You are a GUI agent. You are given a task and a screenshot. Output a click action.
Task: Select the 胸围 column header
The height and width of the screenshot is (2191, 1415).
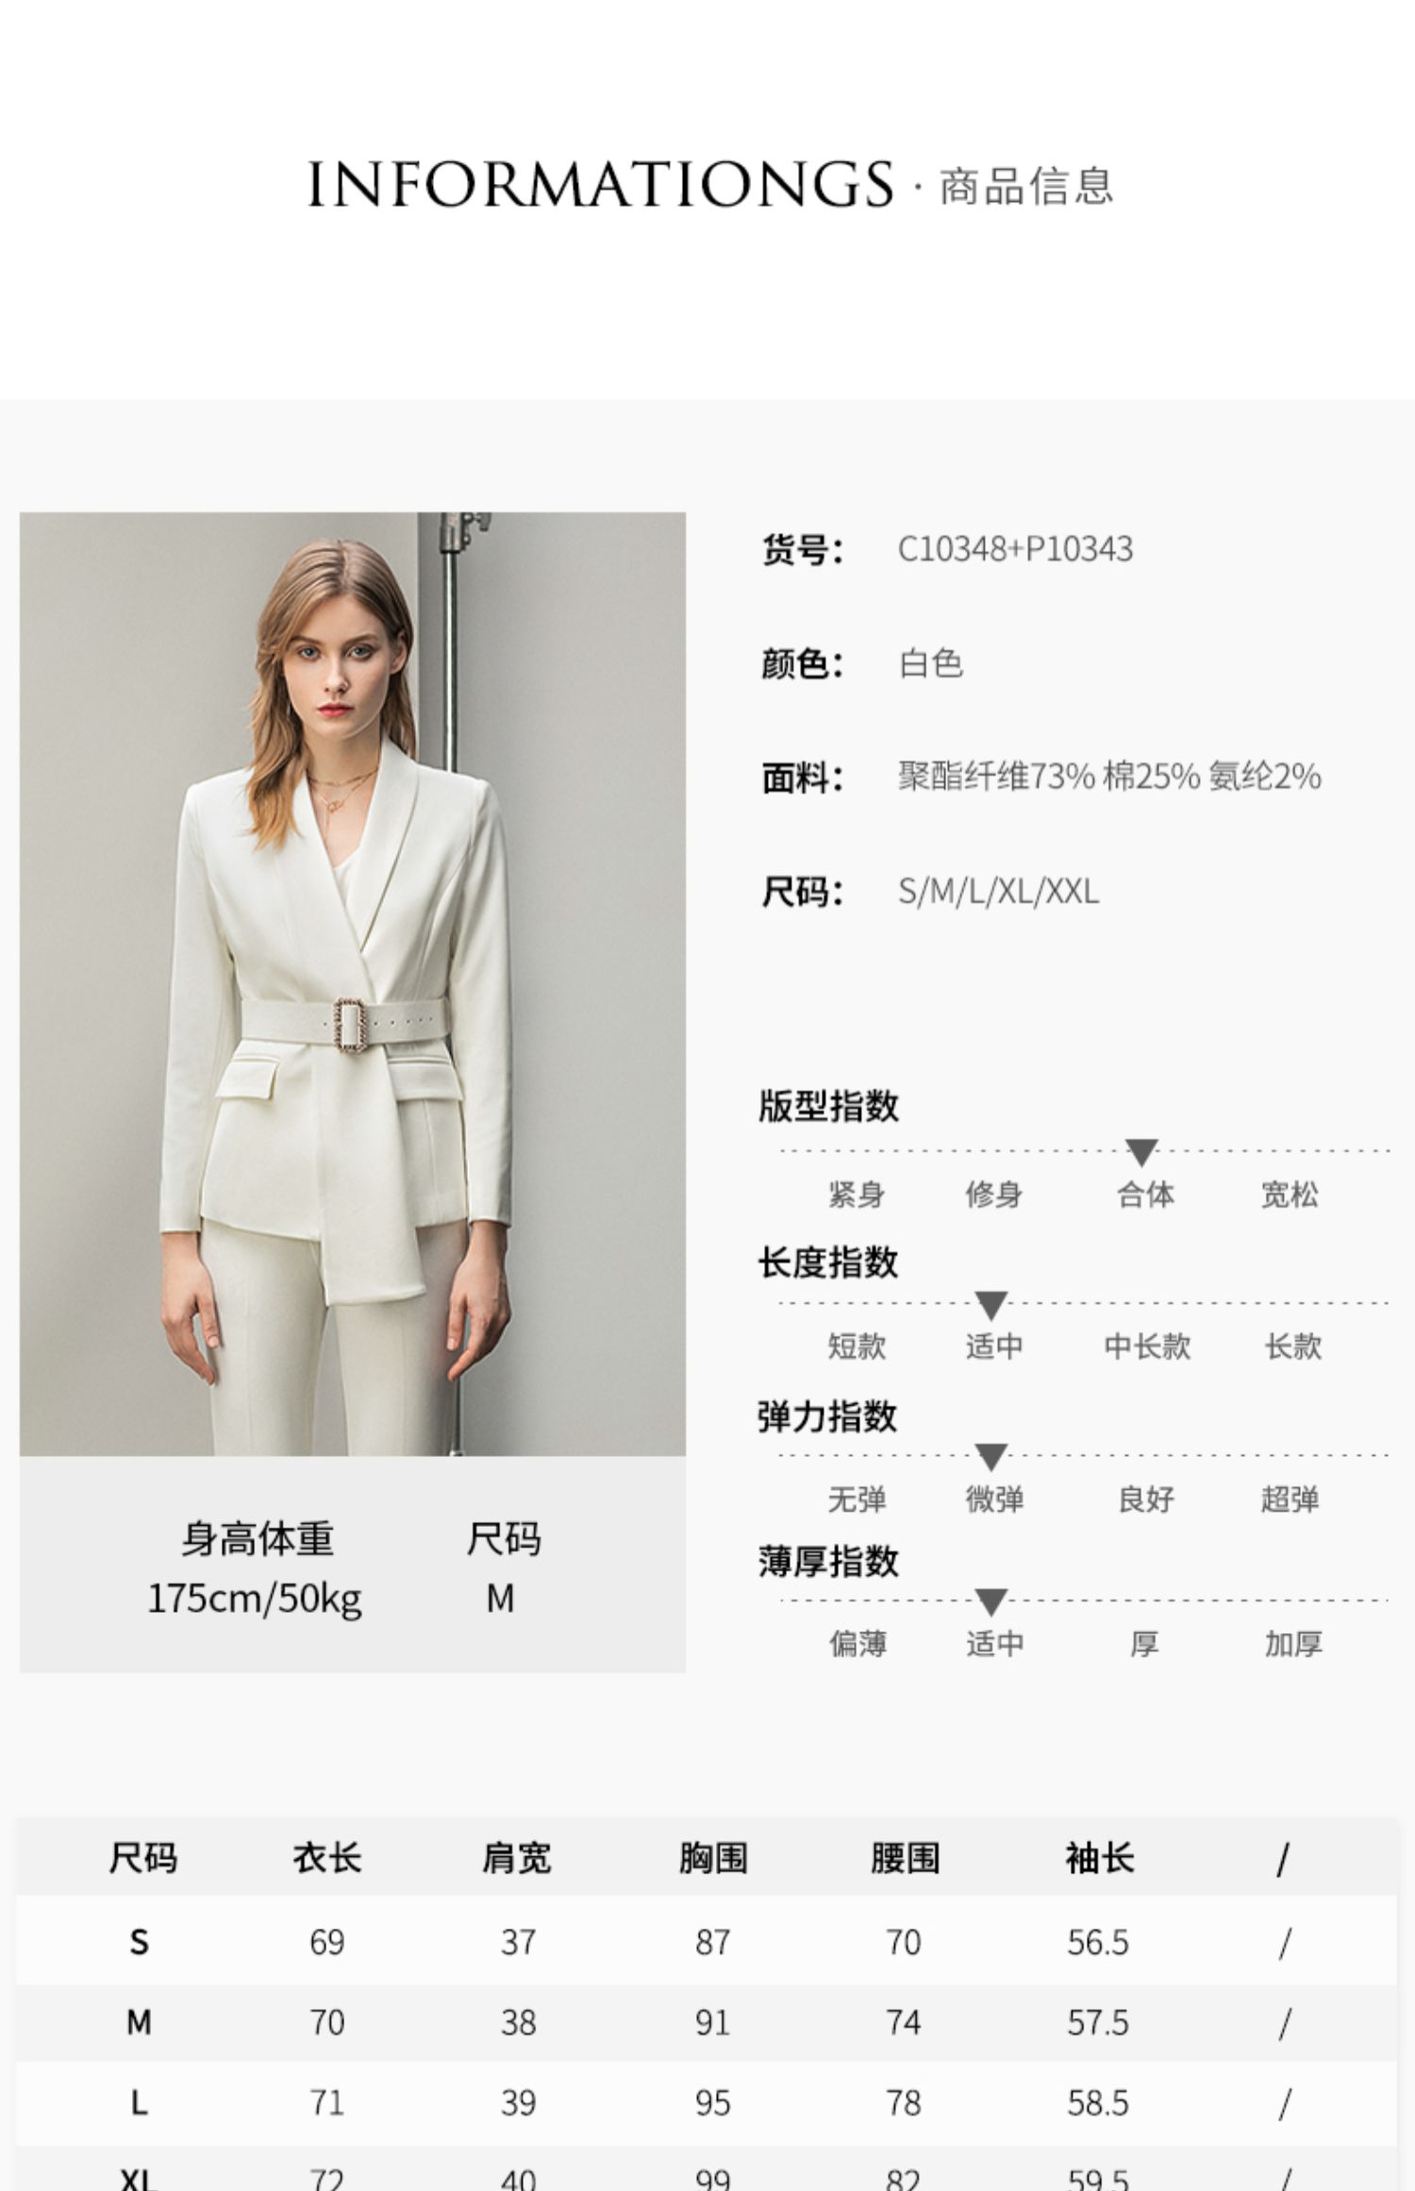(713, 1858)
